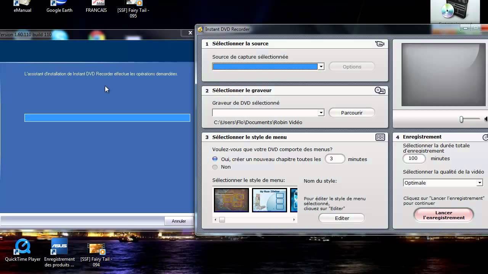Click the menu style scrollbar thumb
Viewport: 488px width, 274px height.
pyautogui.click(x=222, y=220)
